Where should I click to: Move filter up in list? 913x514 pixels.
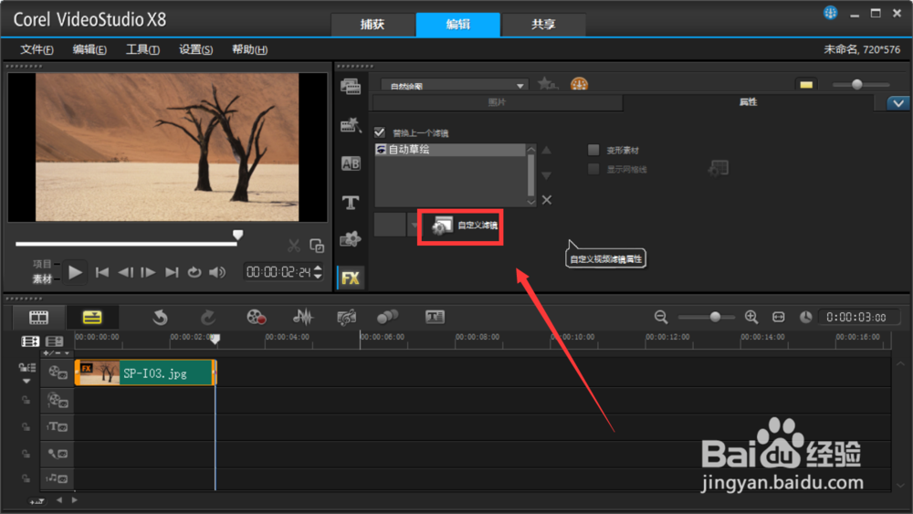tap(546, 151)
